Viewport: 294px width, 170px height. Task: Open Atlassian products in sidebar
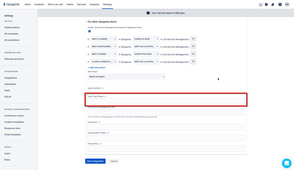pyautogui.click(x=14, y=59)
